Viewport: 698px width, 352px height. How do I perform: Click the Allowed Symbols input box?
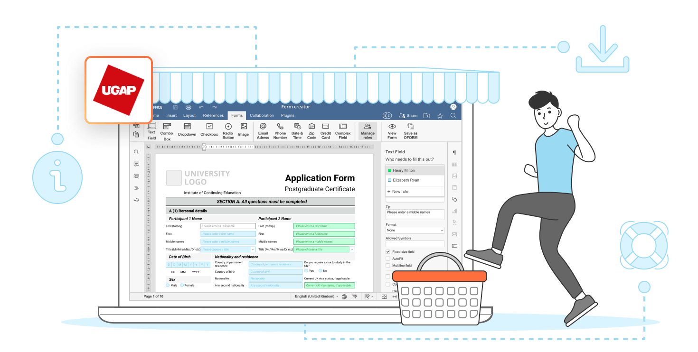[x=415, y=244]
